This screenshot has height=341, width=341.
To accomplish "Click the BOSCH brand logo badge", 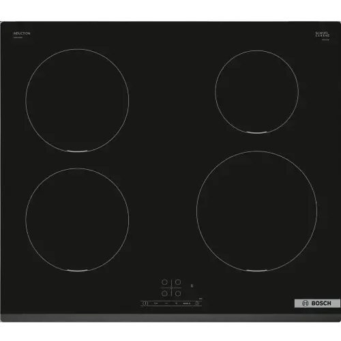I will click(x=317, y=303).
